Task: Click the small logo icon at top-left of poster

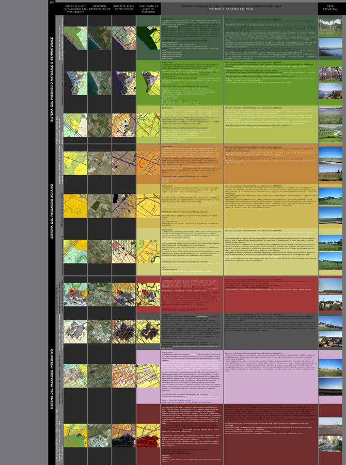Action: pos(52,3)
